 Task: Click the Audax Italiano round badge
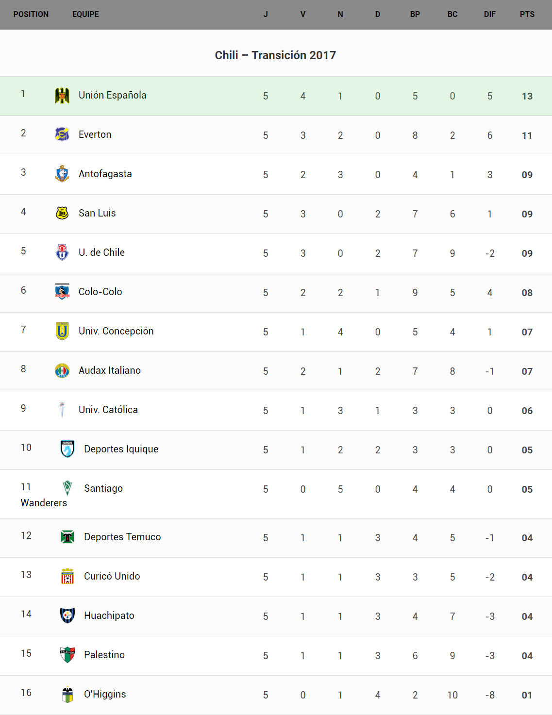62,370
